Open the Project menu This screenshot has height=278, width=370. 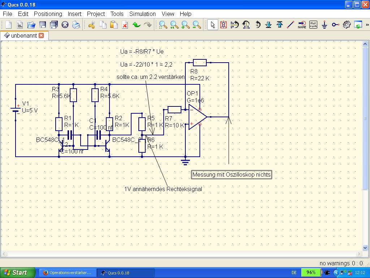pyautogui.click(x=96, y=14)
